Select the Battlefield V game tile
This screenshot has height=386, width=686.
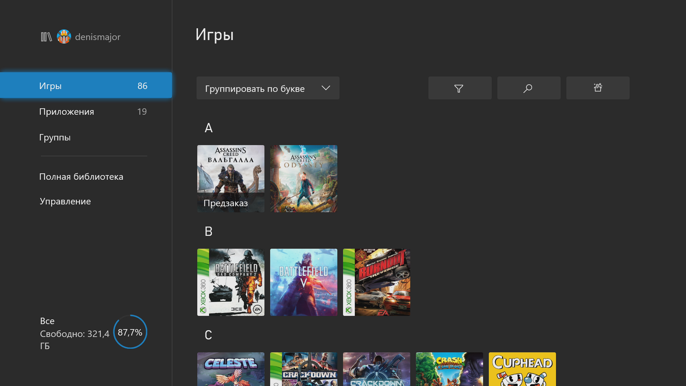click(x=304, y=282)
